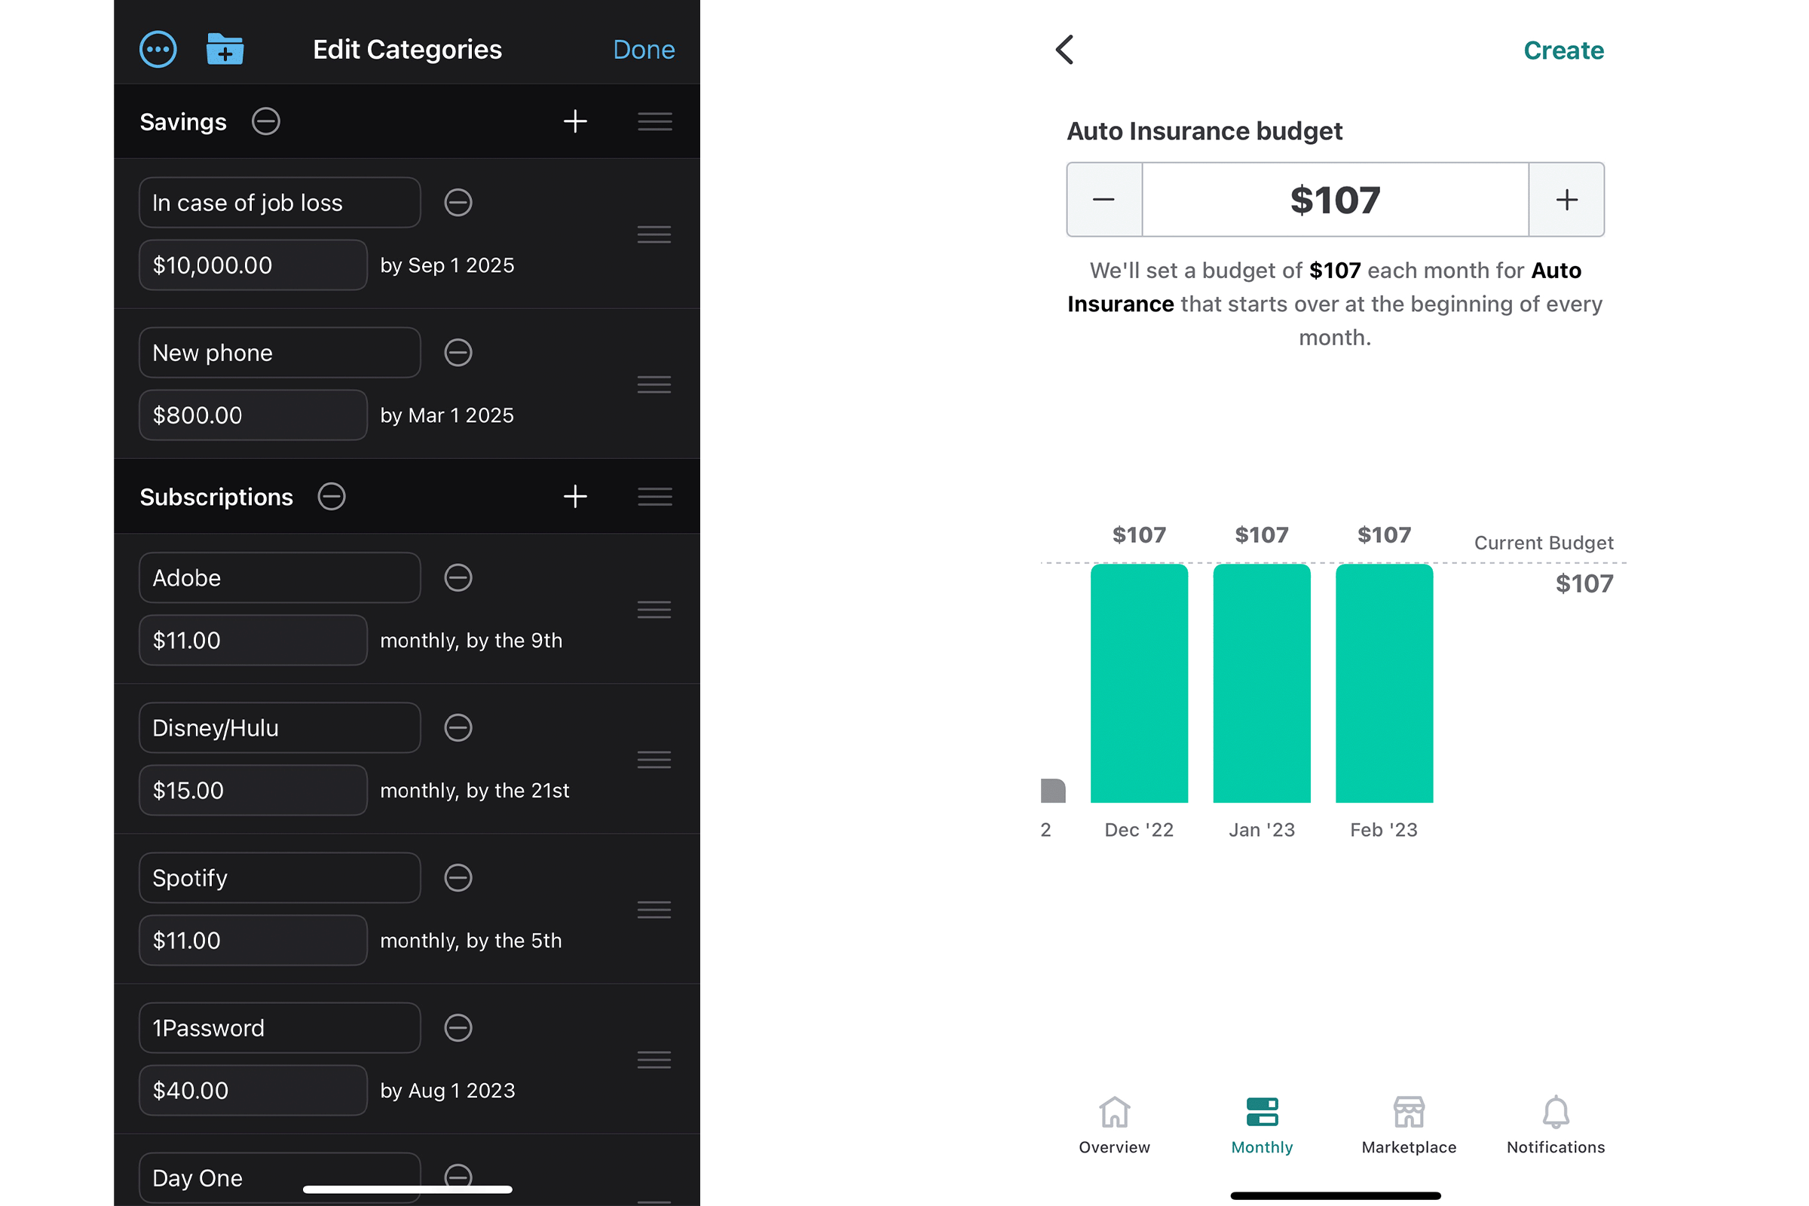The width and height of the screenshot is (1809, 1206).
Task: Increase the Auto Insurance budget amount
Action: coord(1567,200)
